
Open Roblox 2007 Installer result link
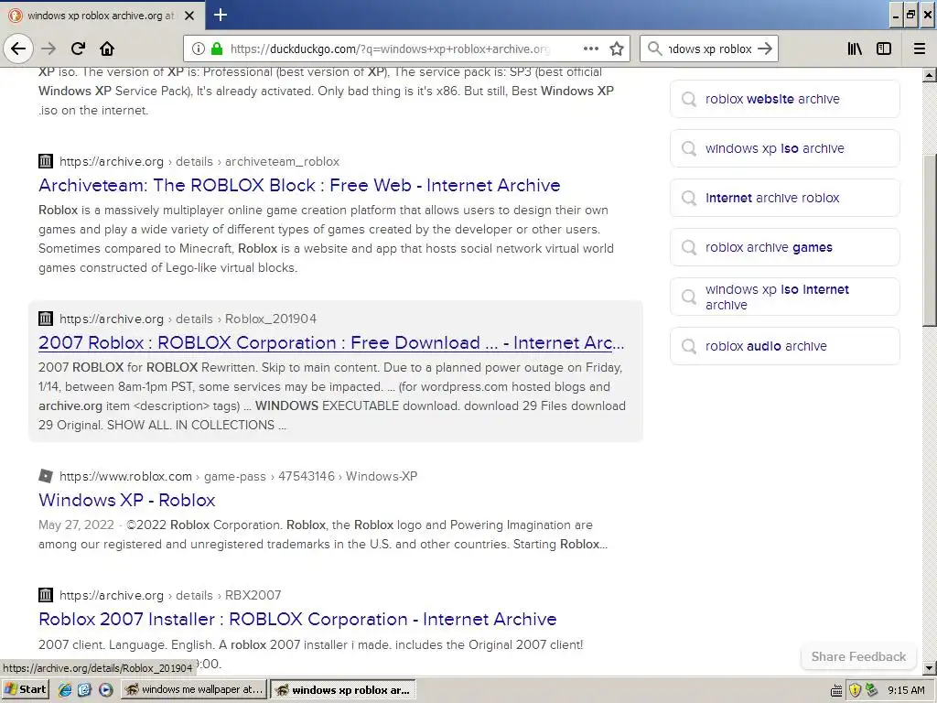tap(297, 619)
